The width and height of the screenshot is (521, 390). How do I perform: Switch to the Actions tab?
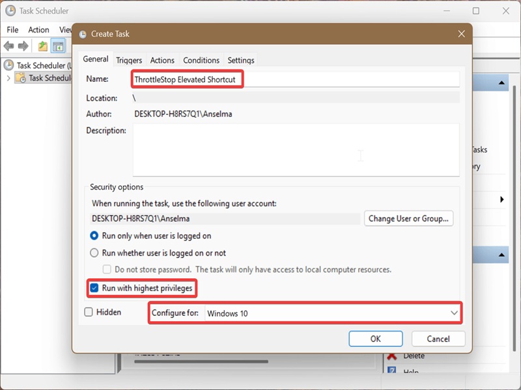pyautogui.click(x=162, y=60)
